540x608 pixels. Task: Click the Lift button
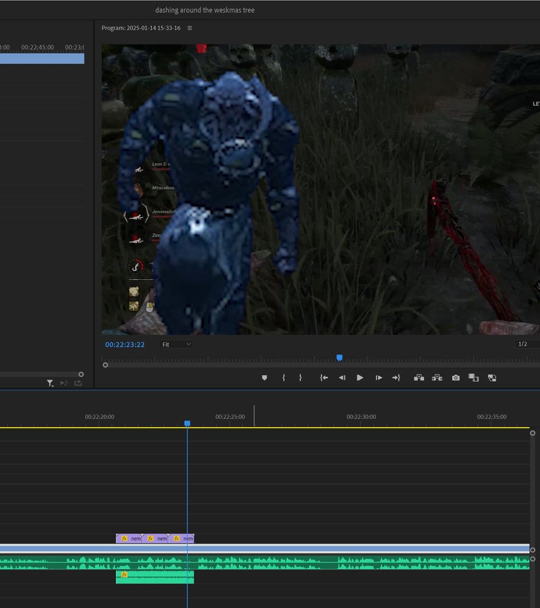point(419,378)
